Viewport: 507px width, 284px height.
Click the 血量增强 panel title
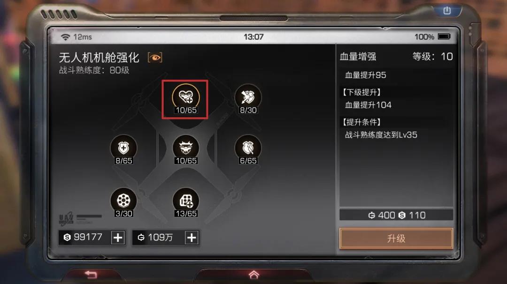click(358, 57)
